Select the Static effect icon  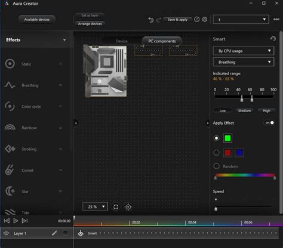pos(10,64)
